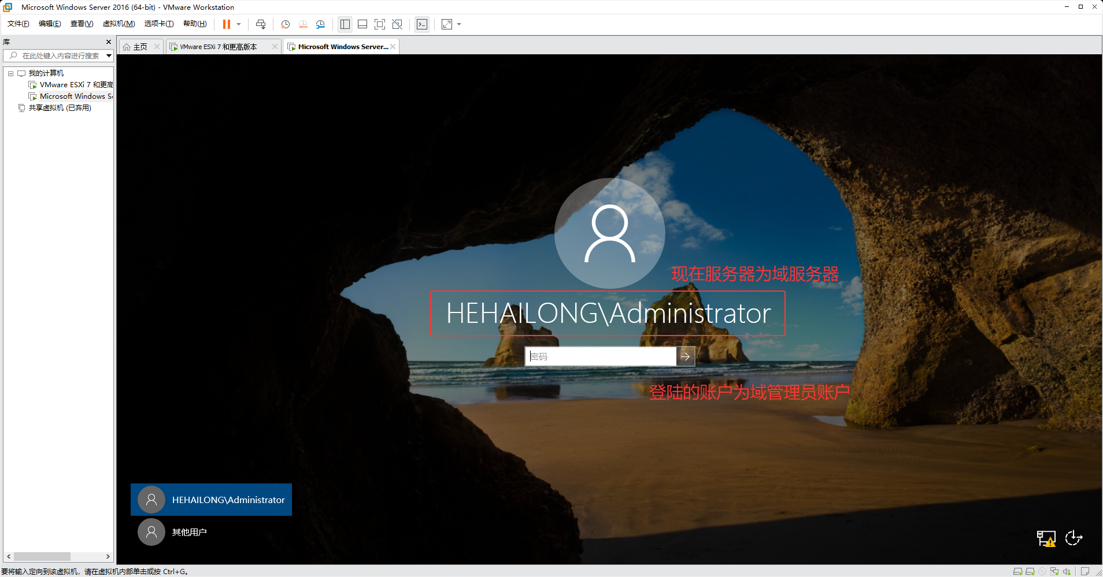Viewport: 1103px width, 577px height.
Task: Click the network icon on the login screen
Action: [1046, 538]
